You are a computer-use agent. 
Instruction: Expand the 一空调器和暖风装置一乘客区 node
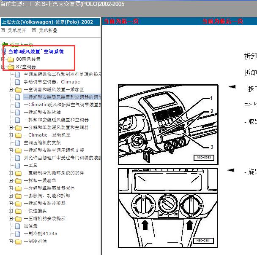(x=11, y=89)
